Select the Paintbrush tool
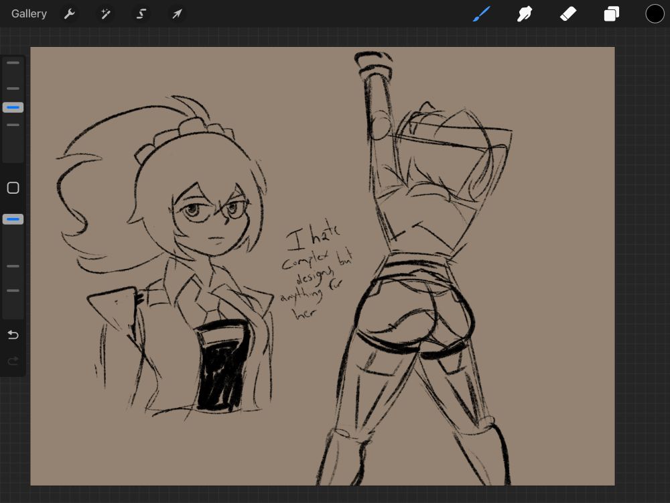Viewport: 670px width, 503px height. pyautogui.click(x=482, y=14)
